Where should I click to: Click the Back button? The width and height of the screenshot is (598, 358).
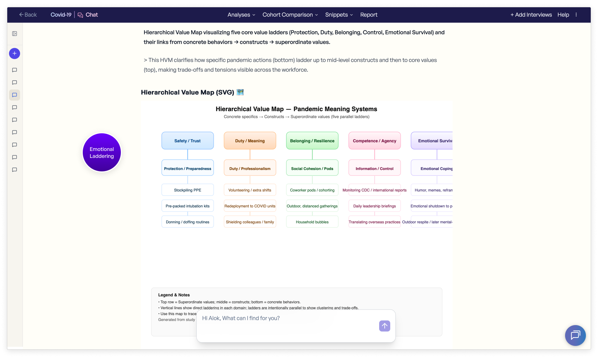(x=28, y=15)
